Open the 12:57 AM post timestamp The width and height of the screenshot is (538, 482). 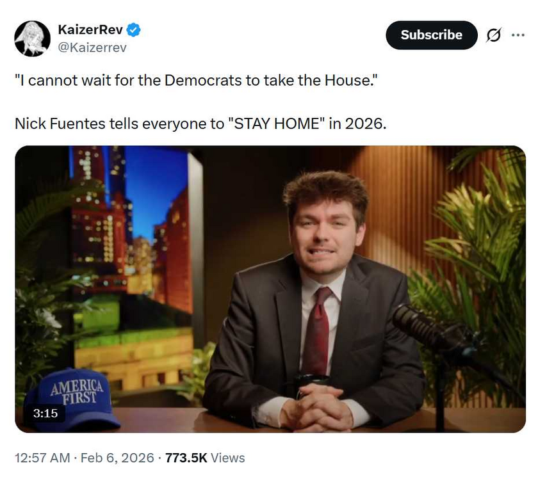(x=42, y=458)
